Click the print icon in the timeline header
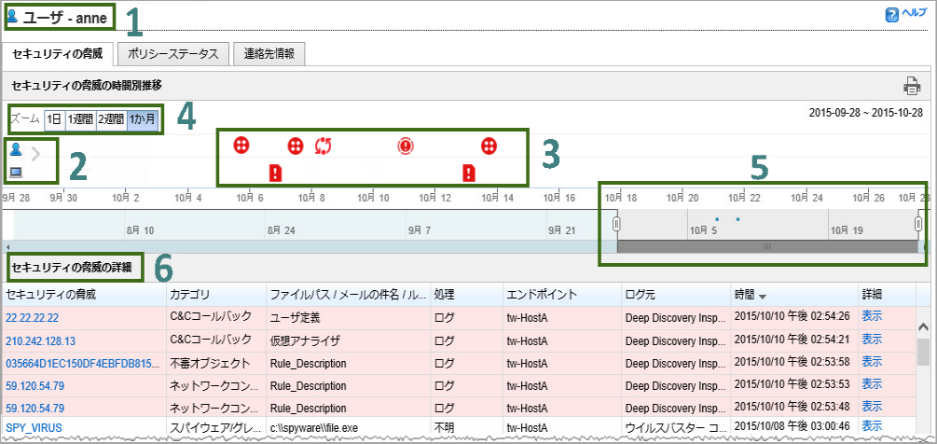This screenshot has height=444, width=937. 911,86
